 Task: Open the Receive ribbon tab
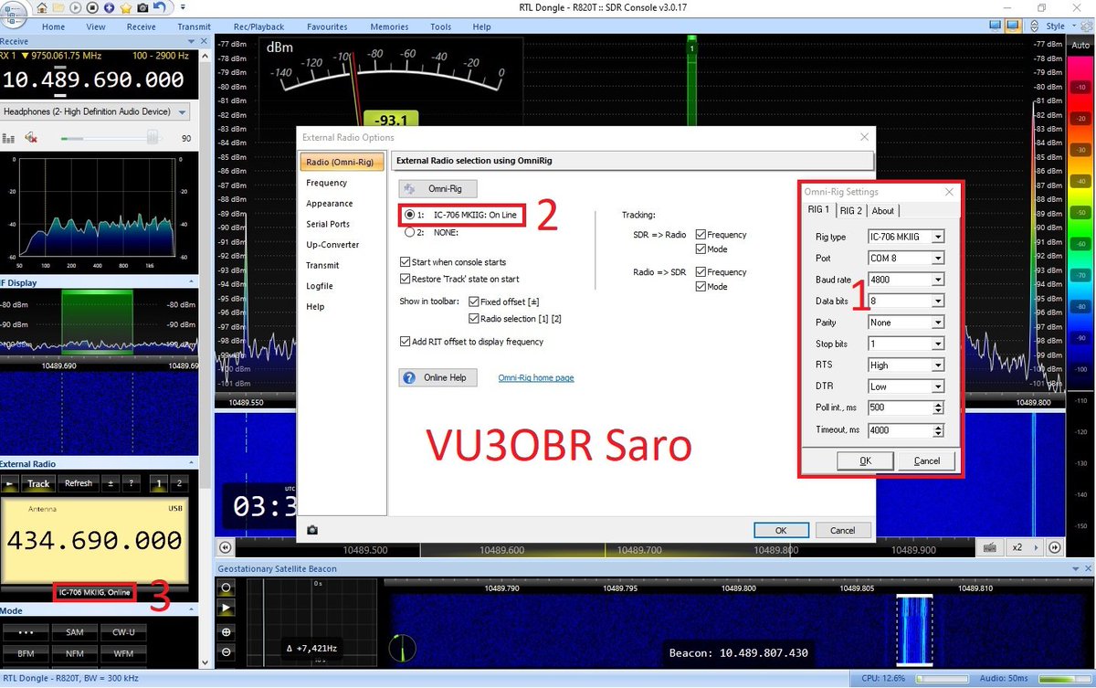click(x=141, y=27)
